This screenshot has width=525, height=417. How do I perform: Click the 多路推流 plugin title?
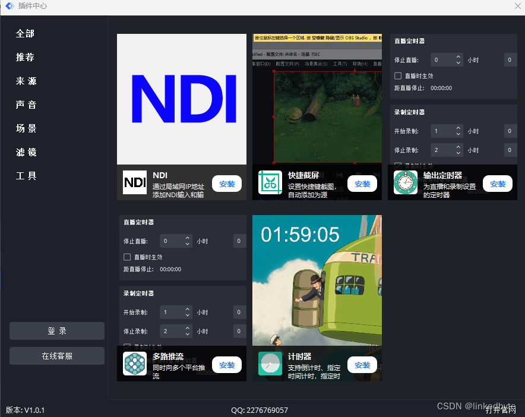coord(168,357)
